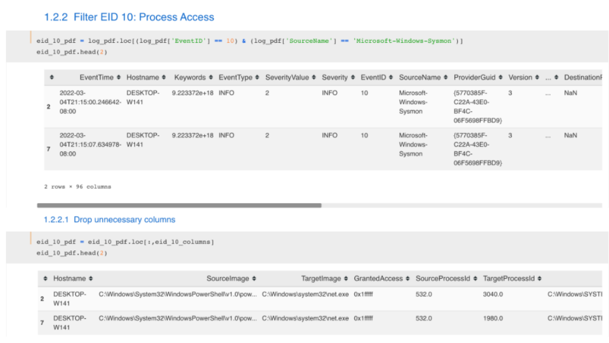Click the horizontal scrollbar under first table
This screenshot has width=609, height=343.
[x=178, y=206]
